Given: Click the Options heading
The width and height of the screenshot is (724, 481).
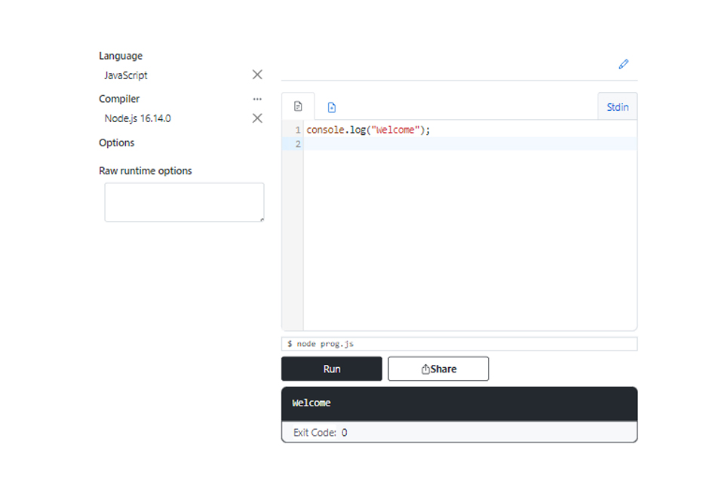Looking at the screenshot, I should [x=116, y=142].
